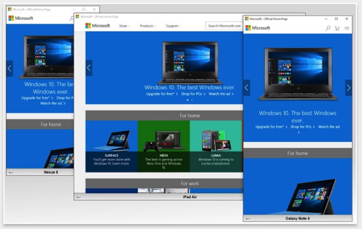Expand the Support dropdown menu
This screenshot has height=229, width=362.
click(x=173, y=26)
